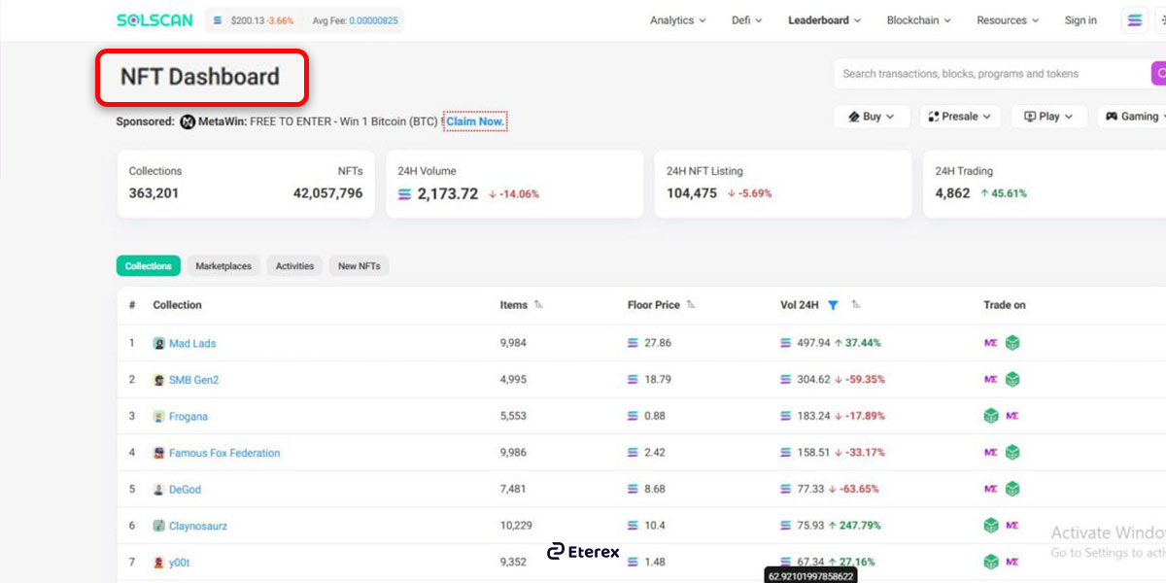This screenshot has width=1166, height=583.
Task: Click the green cube marketplace icon for Claynosaurz
Action: pos(991,526)
